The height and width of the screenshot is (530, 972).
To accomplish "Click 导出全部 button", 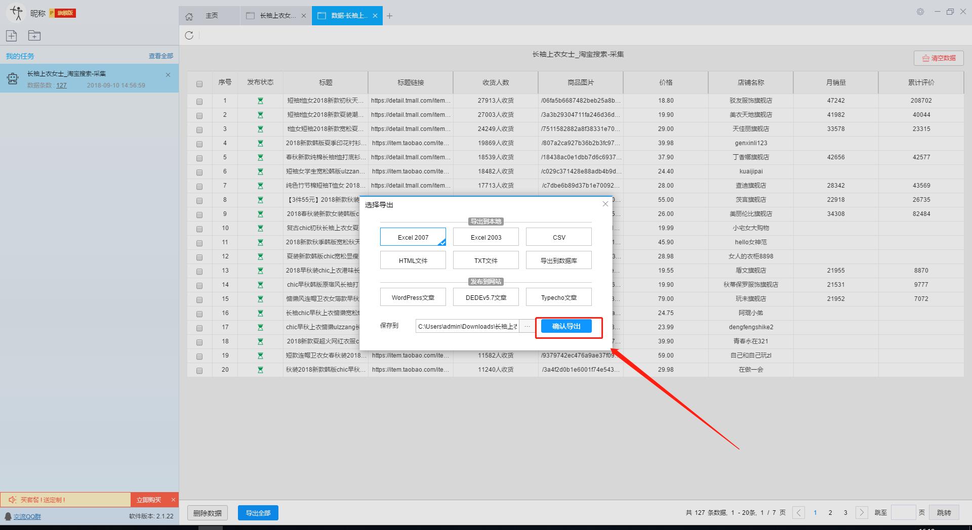I will point(258,513).
